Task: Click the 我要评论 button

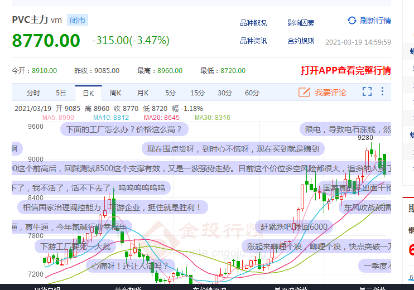Action: pyautogui.click(x=330, y=93)
